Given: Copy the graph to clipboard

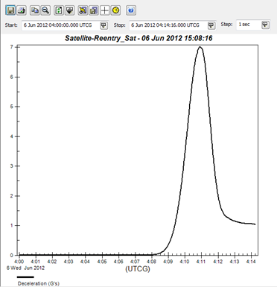Looking at the screenshot, I should pyautogui.click(x=35, y=10).
